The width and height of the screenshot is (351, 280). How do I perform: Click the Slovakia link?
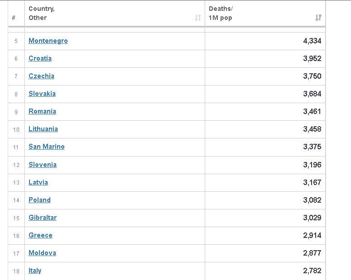click(x=42, y=94)
